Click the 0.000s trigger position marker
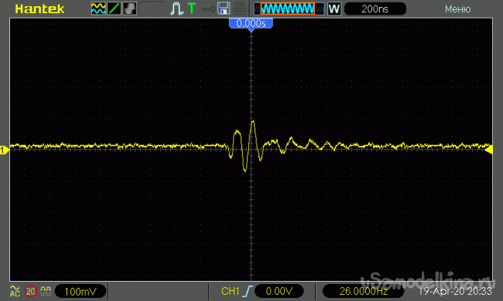 [251, 24]
